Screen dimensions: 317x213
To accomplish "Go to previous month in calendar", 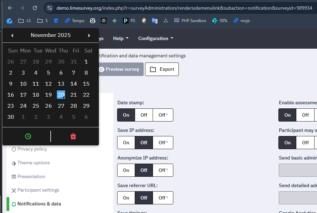I will (x=12, y=35).
